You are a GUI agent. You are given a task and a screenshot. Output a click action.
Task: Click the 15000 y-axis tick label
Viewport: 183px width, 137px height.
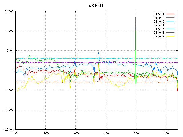[x=9, y=11]
